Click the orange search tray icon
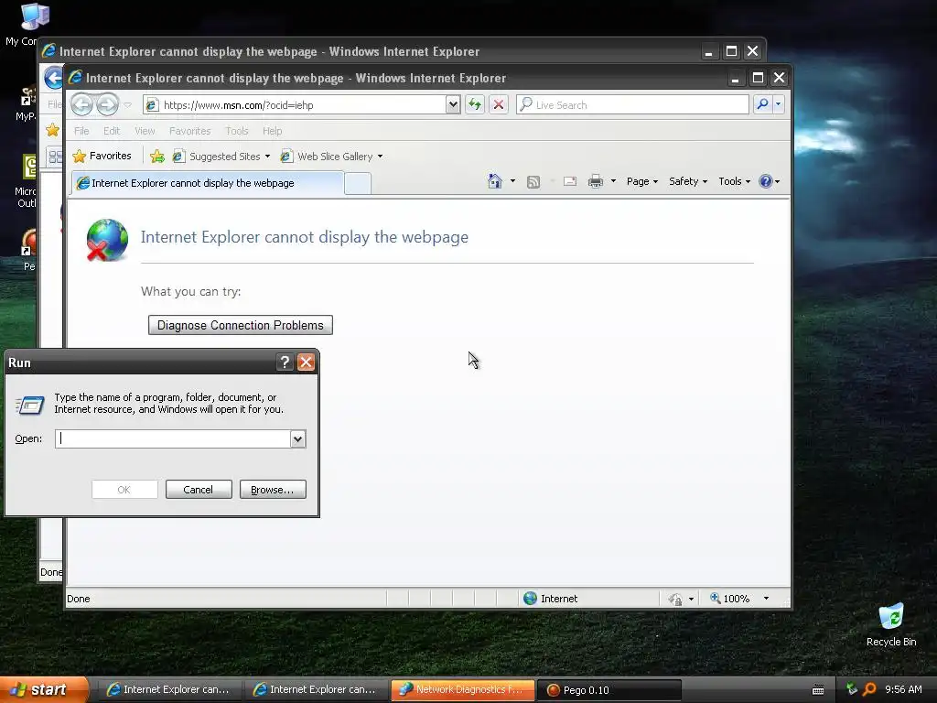 (x=869, y=689)
